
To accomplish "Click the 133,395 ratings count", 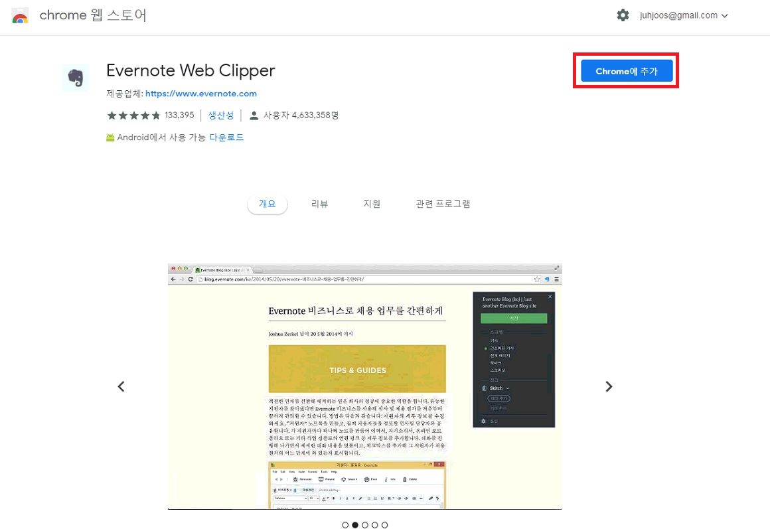I will pos(179,115).
